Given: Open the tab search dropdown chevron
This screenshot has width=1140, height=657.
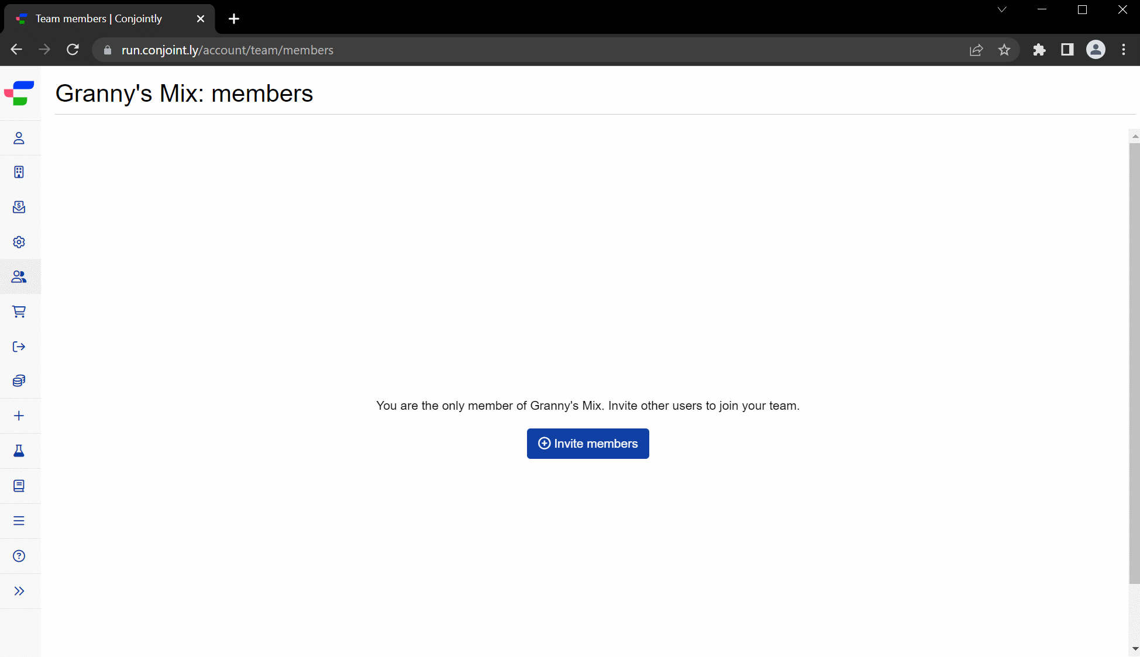Looking at the screenshot, I should [1002, 9].
